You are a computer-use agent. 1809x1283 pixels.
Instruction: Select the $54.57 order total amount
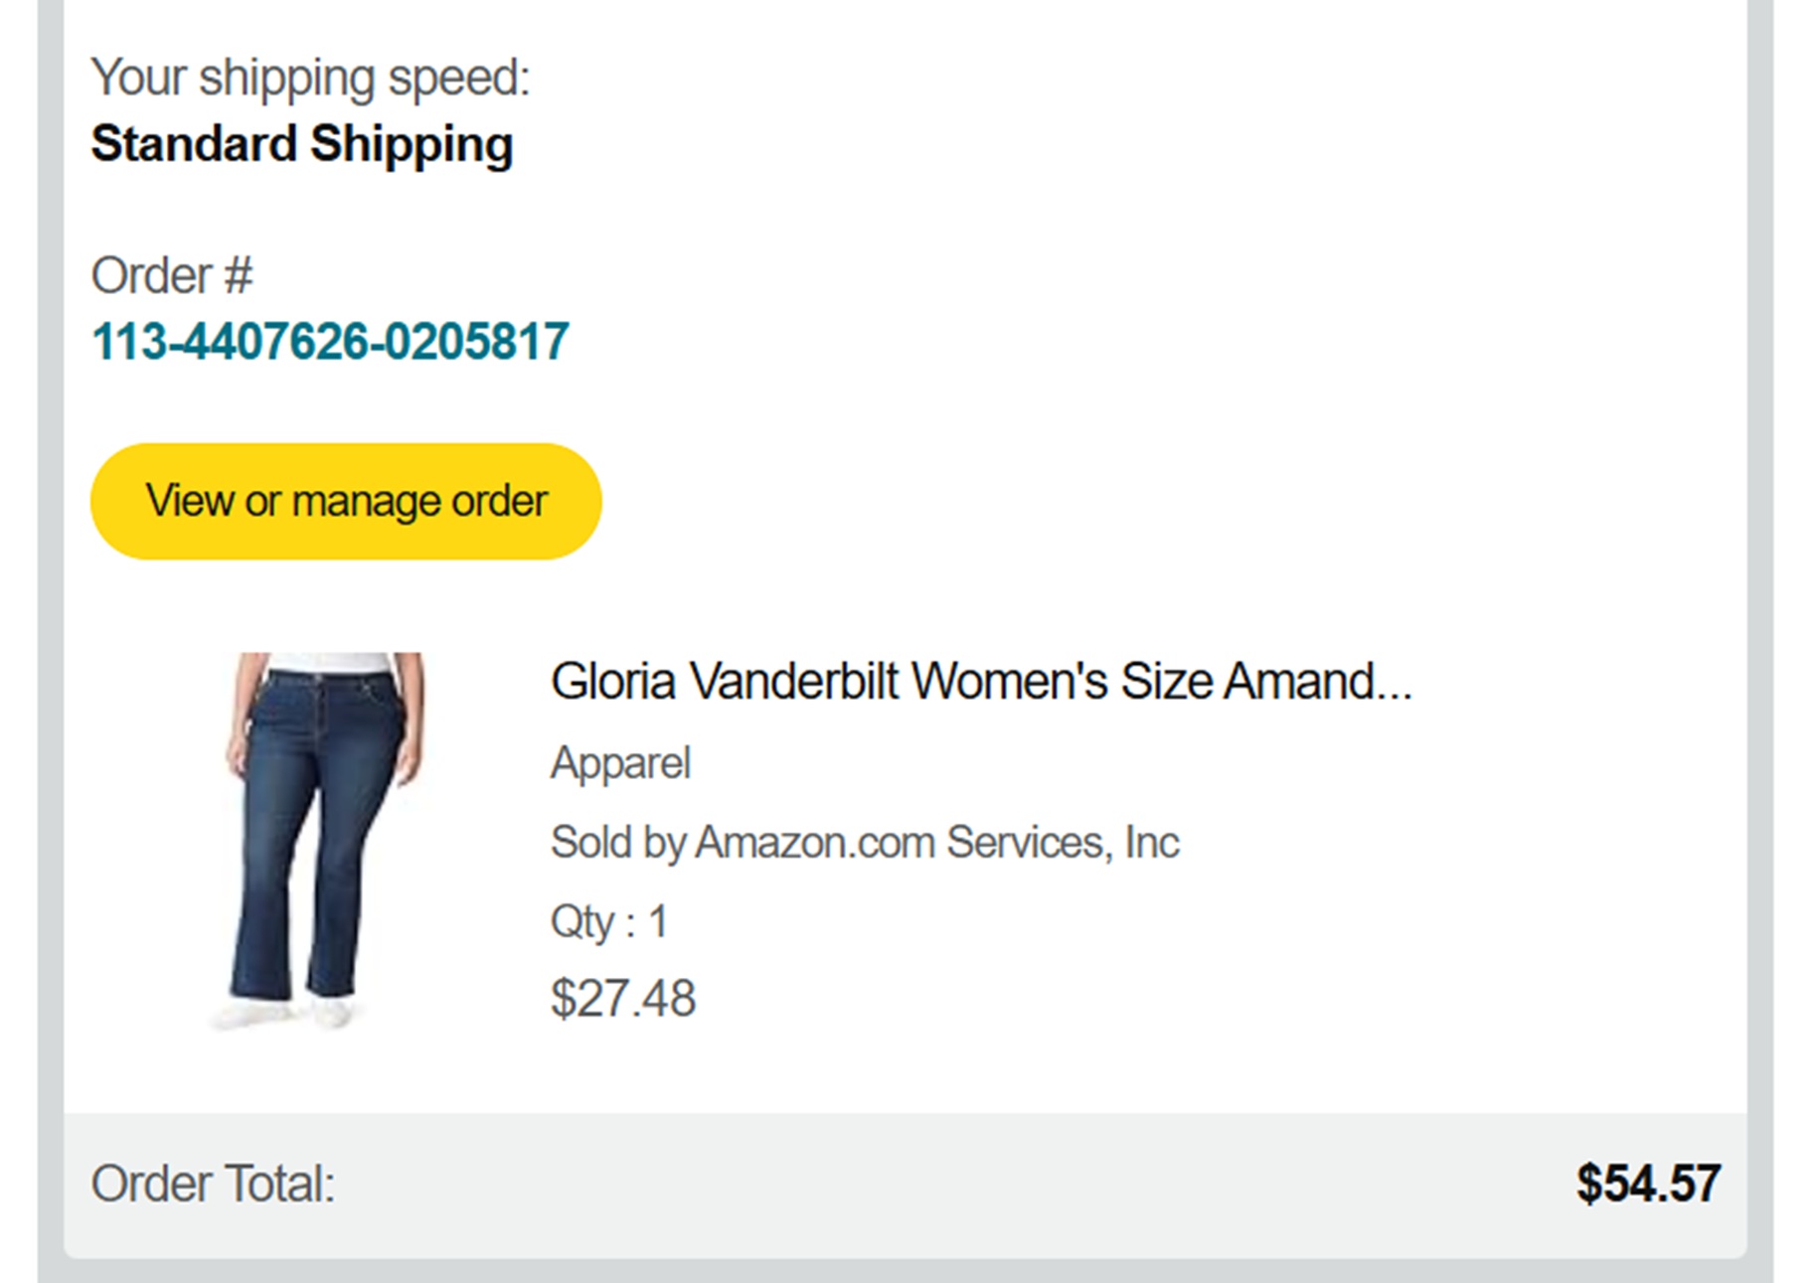(1647, 1184)
